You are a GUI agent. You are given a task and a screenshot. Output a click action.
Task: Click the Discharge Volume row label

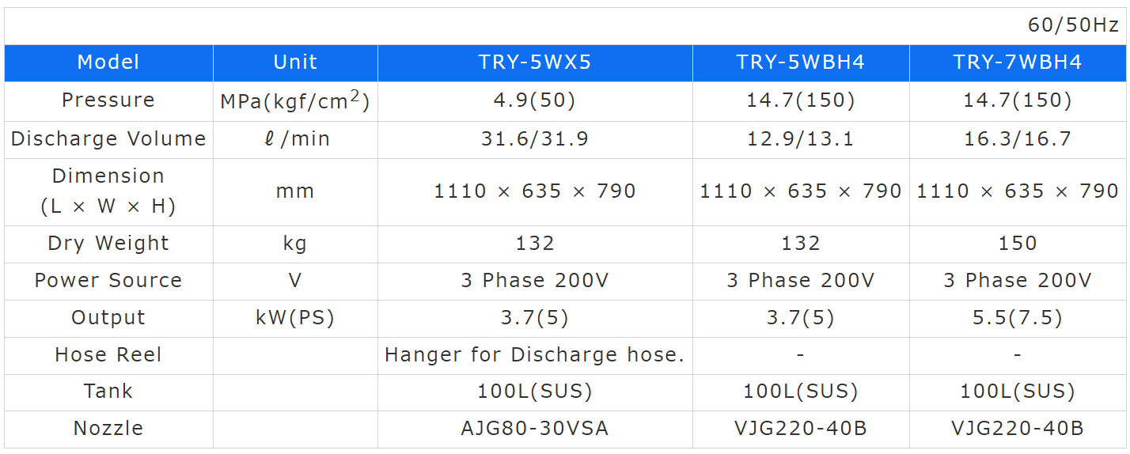click(108, 139)
